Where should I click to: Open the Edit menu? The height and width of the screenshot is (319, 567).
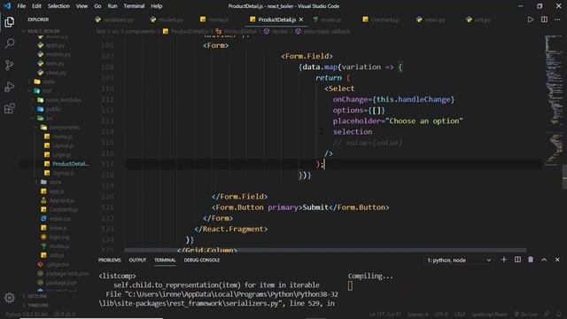[36, 6]
